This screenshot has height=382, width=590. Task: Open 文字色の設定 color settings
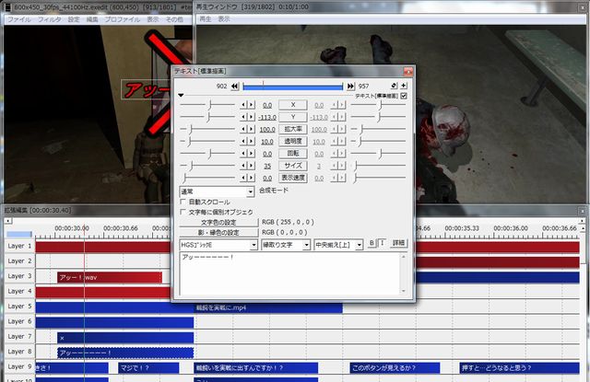[x=218, y=222]
